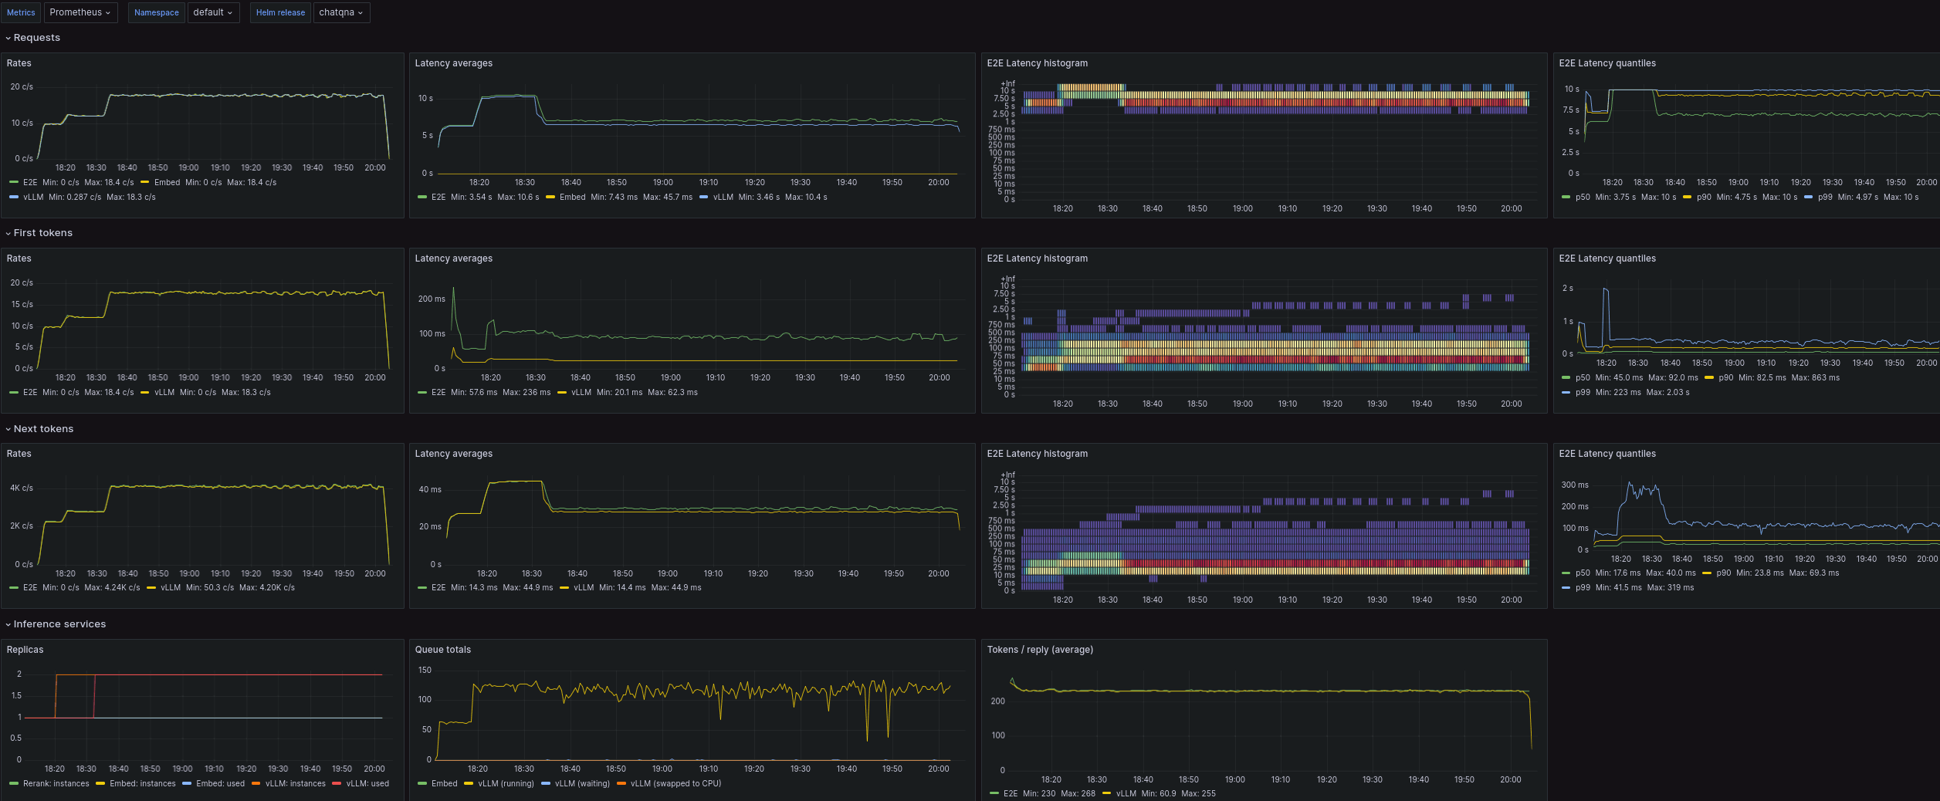Click blue vLLM color swatch in Requests Rates legend
The image size is (1940, 801).
tap(14, 198)
